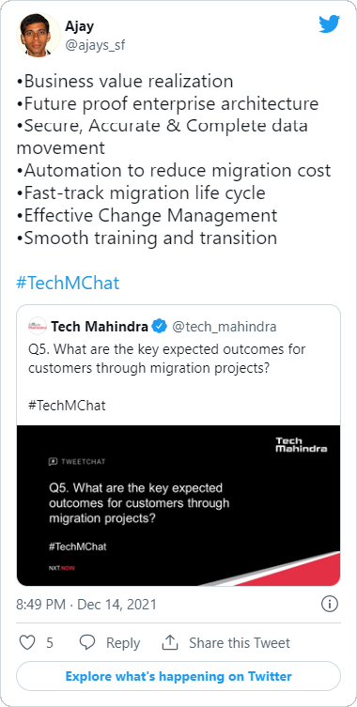Viewport: 357px width, 707px height.
Task: Click the Twitter bird logo
Action: [x=330, y=24]
